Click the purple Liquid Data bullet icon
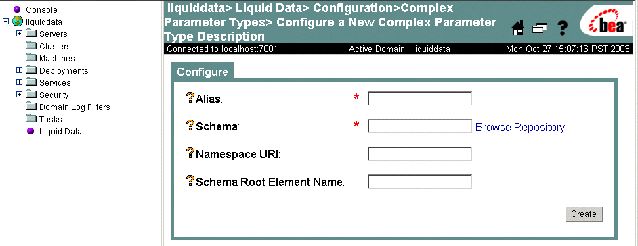 (30, 131)
